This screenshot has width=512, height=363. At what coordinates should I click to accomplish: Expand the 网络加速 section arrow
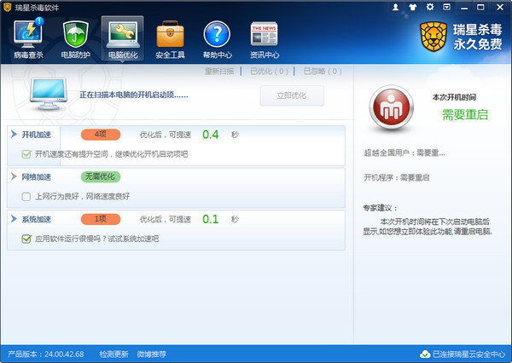(14, 176)
